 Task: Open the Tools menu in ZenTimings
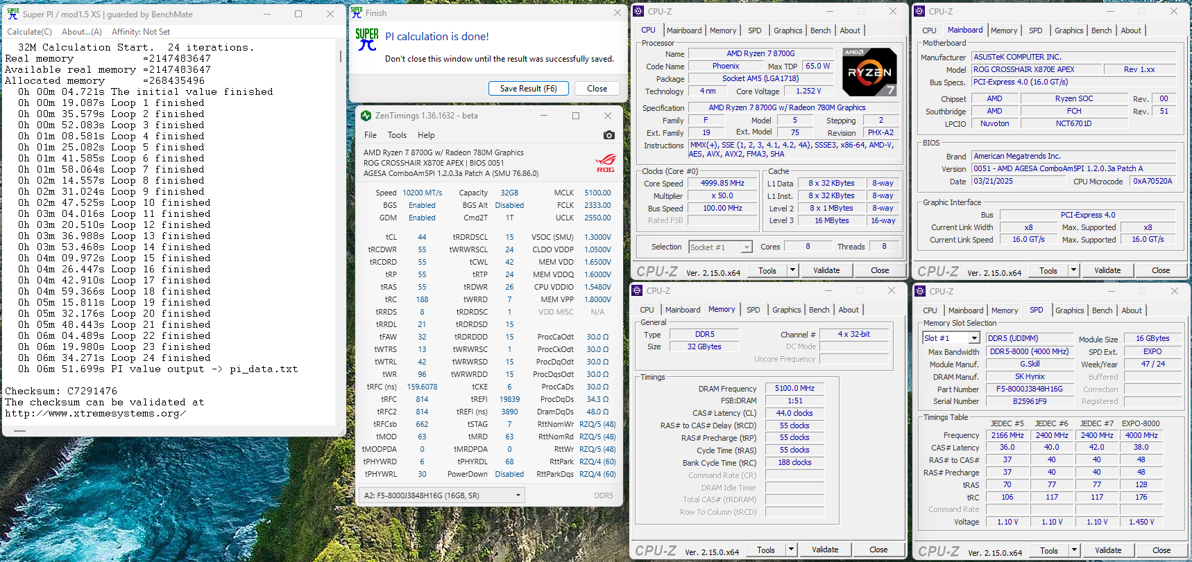(x=397, y=135)
